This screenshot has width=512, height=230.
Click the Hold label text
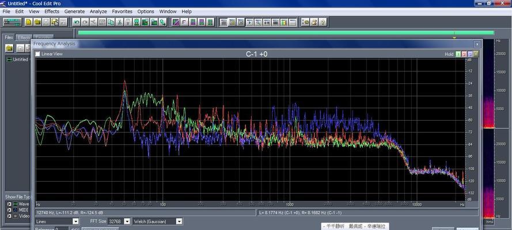click(x=449, y=54)
